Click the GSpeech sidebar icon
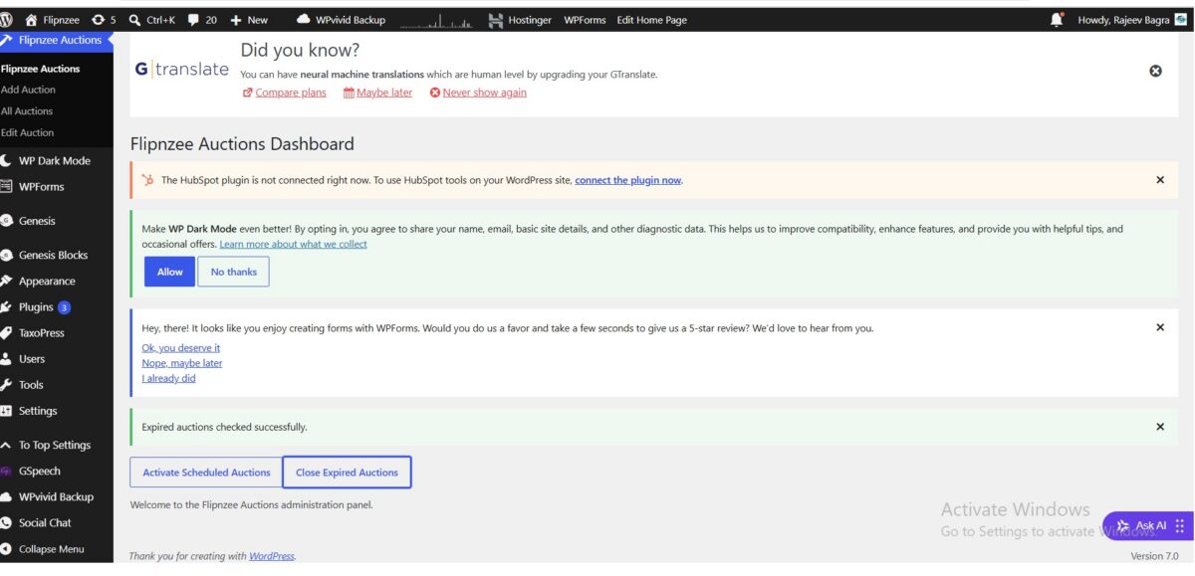The image size is (1195, 576). click(7, 472)
